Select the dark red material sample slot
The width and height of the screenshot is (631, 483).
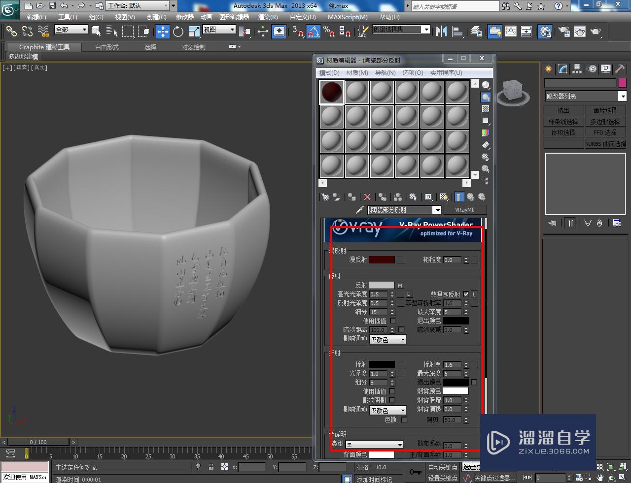coord(331,92)
